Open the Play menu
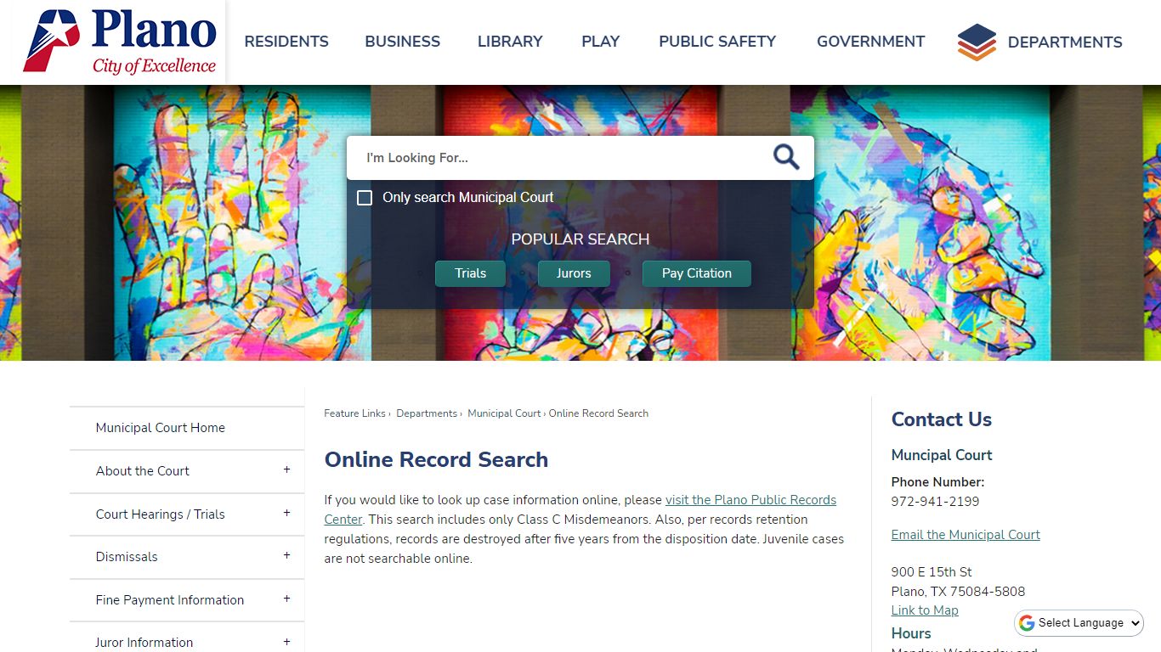This screenshot has width=1161, height=652. tap(601, 42)
